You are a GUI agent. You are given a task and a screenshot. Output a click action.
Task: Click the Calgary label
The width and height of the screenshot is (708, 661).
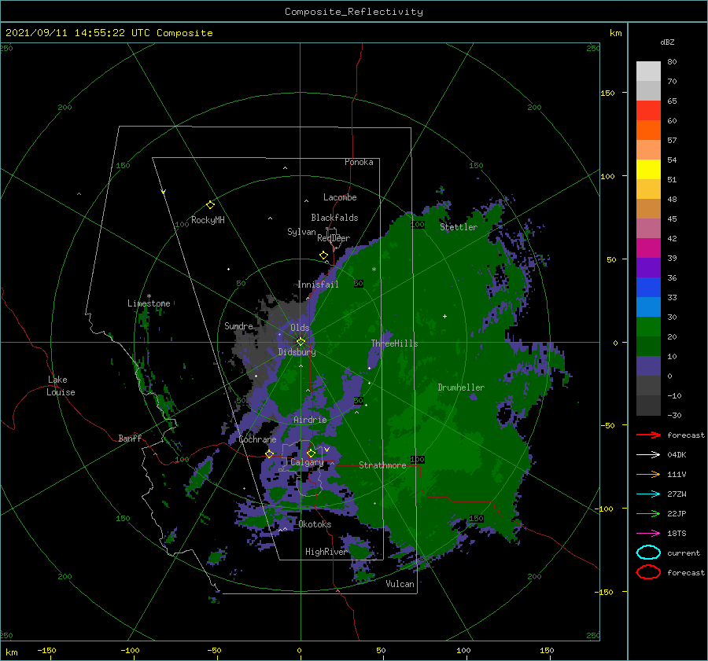(x=307, y=462)
